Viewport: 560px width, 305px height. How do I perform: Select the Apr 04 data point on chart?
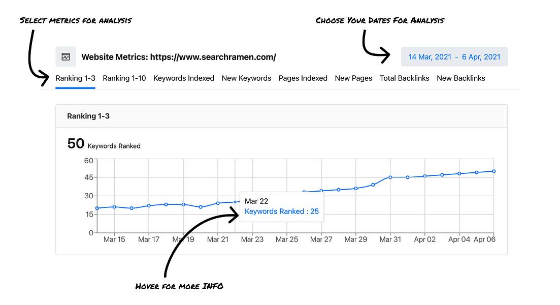coord(459,174)
